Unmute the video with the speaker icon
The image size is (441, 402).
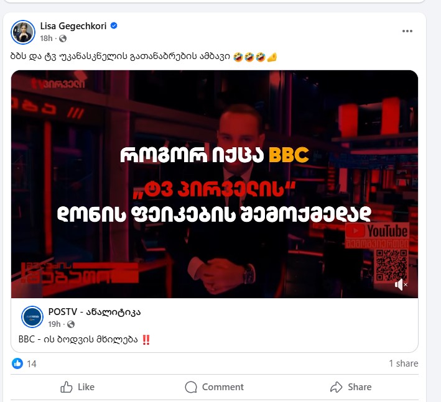pyautogui.click(x=401, y=285)
